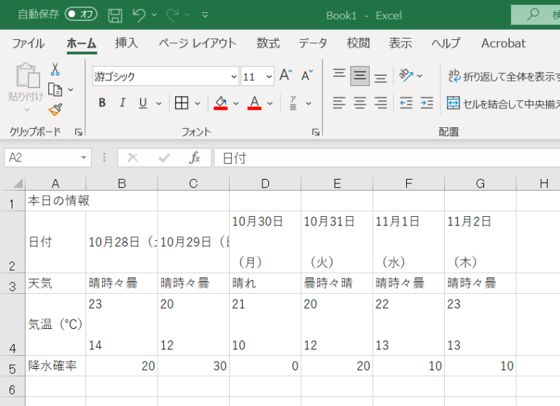This screenshot has width=560, height=406.
Task: Switch to the 数式 tab
Action: coord(268,43)
